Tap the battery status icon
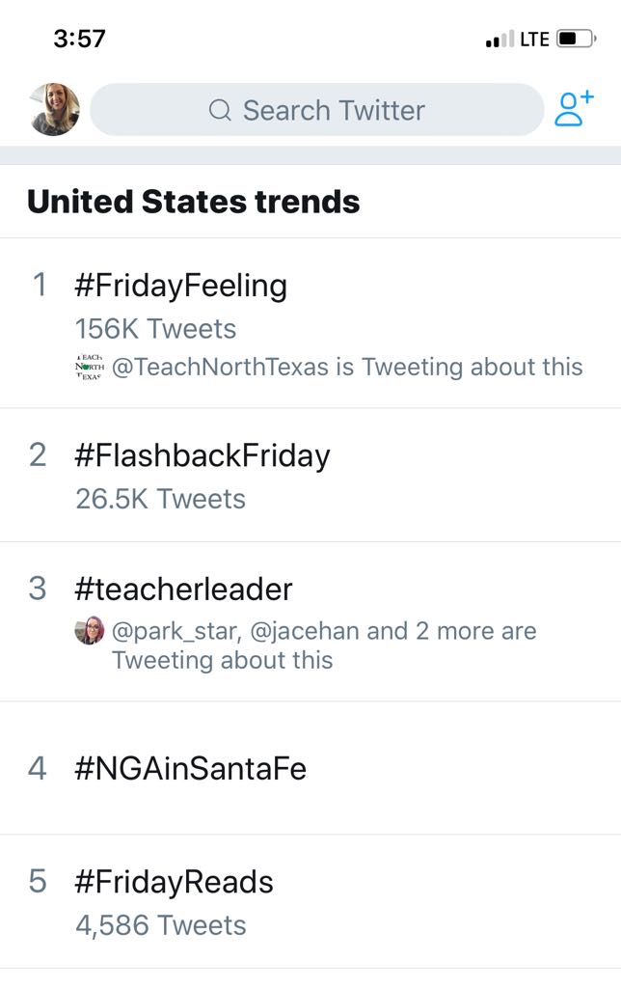Image resolution: width=621 pixels, height=988 pixels. click(577, 40)
